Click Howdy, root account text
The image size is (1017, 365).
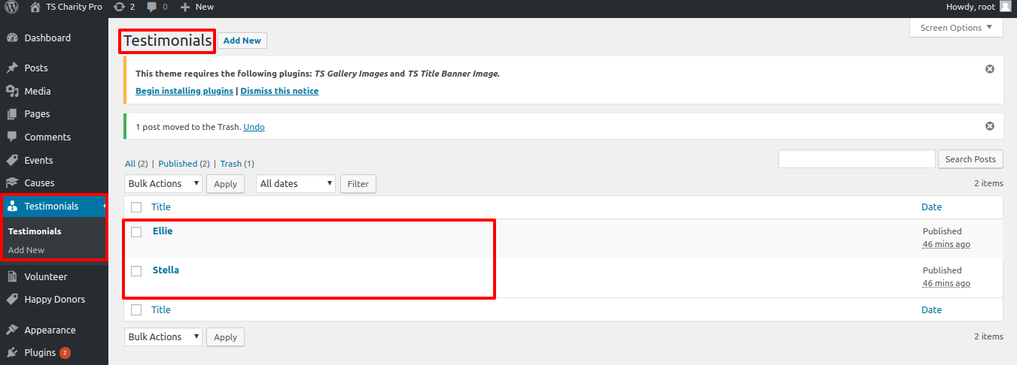point(970,7)
